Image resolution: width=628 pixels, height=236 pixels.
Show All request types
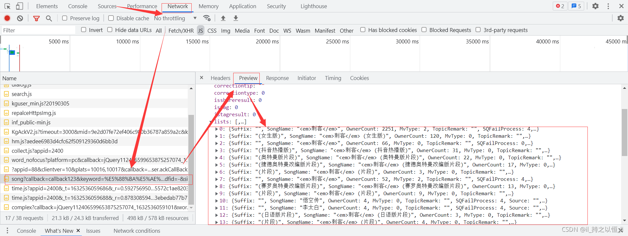159,30
